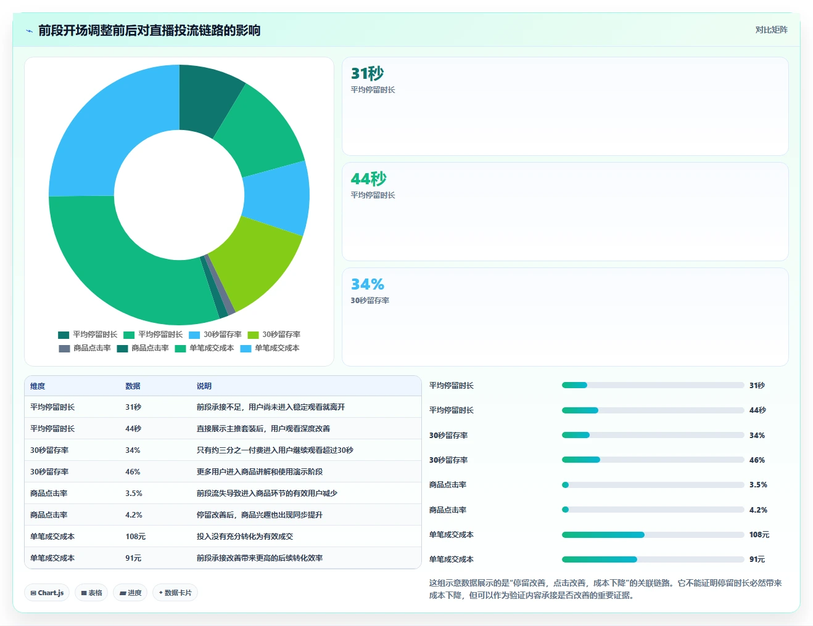Select the table cell reading 91元
This screenshot has width=813, height=626.
pyautogui.click(x=133, y=558)
